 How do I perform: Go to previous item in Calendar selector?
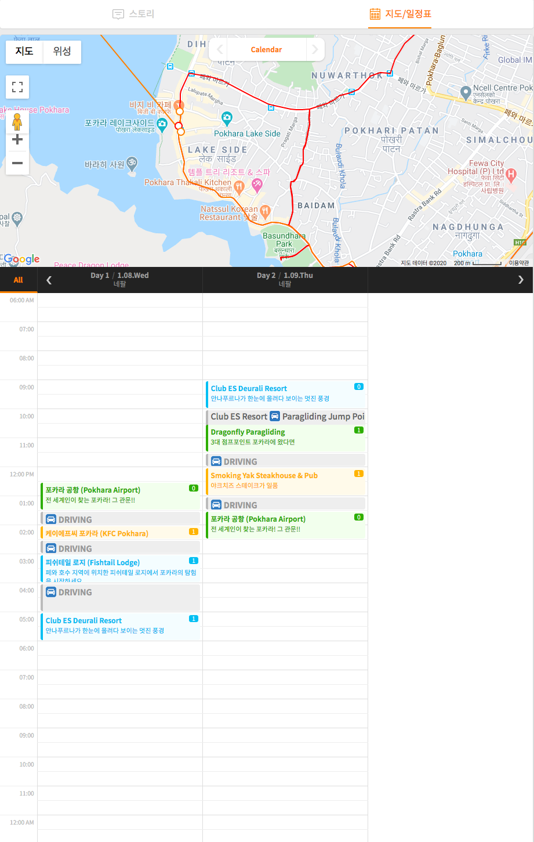pos(219,49)
